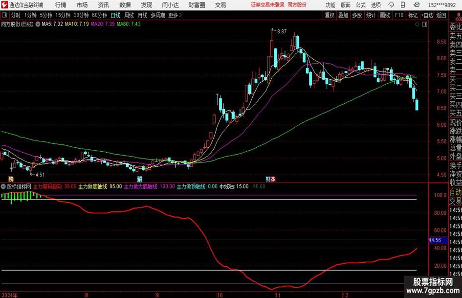Open the mail envelope icon
The image size is (462, 298).
tap(417, 5)
